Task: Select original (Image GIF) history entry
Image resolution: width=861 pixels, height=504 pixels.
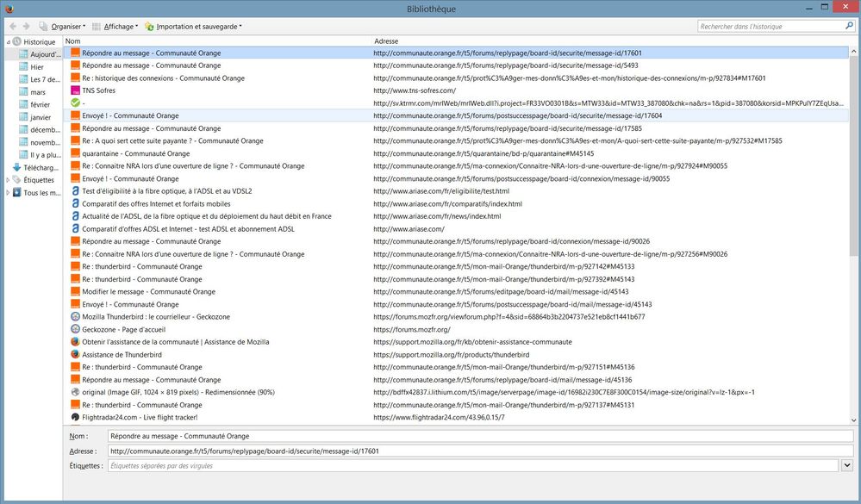Action: [456, 392]
